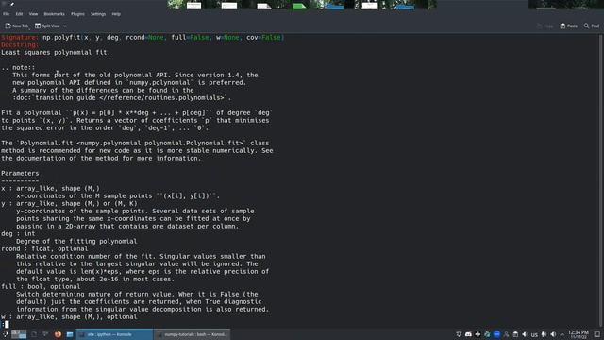Open the virtual desktop pager
This screenshot has height=340, width=604.
point(19,334)
